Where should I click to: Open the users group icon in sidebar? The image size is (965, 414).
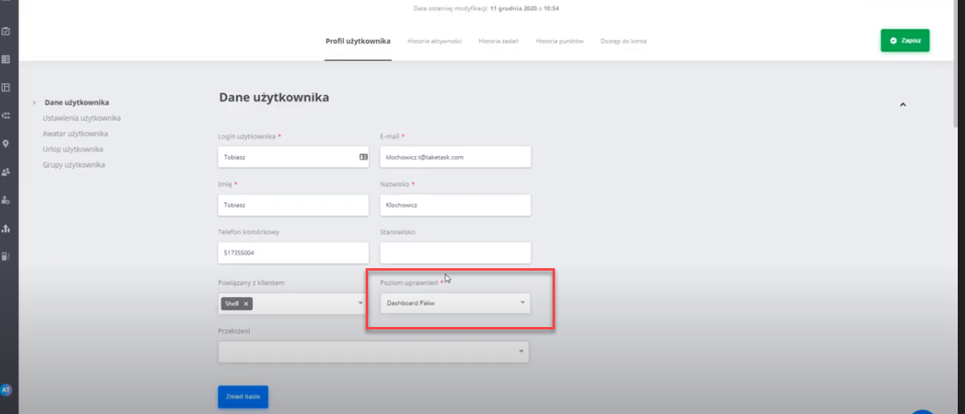[6, 172]
